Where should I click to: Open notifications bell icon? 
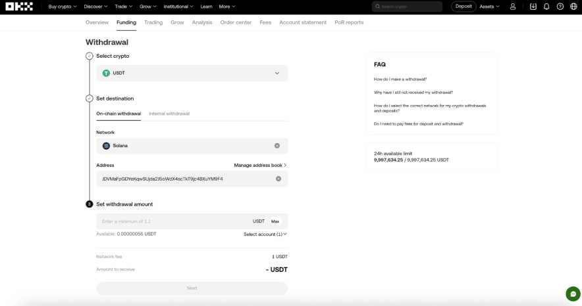pos(546,7)
